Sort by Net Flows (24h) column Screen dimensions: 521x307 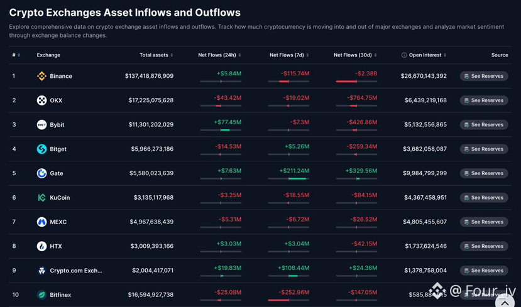[239, 55]
